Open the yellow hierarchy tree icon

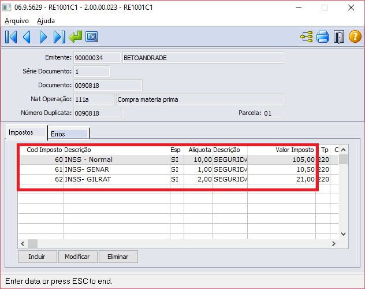coord(307,37)
